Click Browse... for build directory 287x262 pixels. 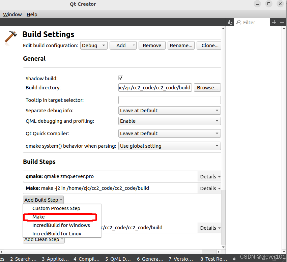(x=207, y=88)
